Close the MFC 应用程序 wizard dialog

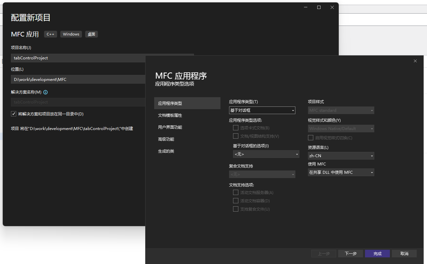coord(415,61)
